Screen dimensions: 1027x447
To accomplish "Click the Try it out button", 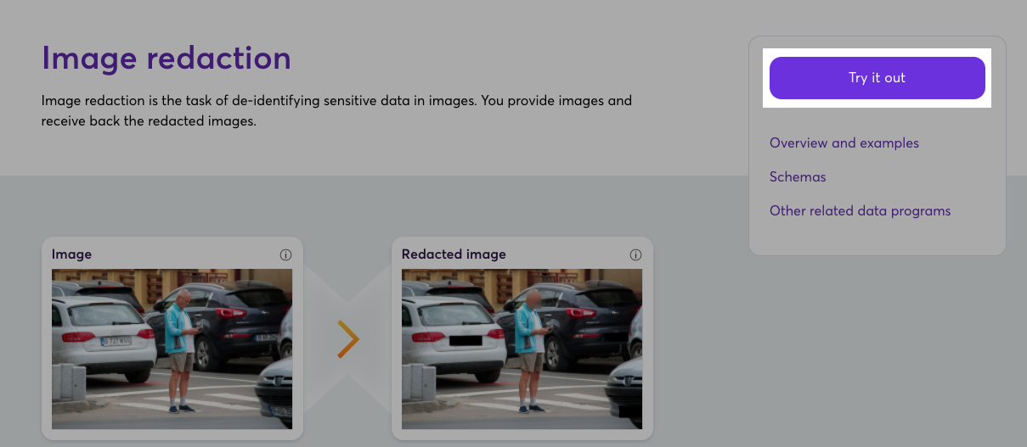I will click(877, 78).
